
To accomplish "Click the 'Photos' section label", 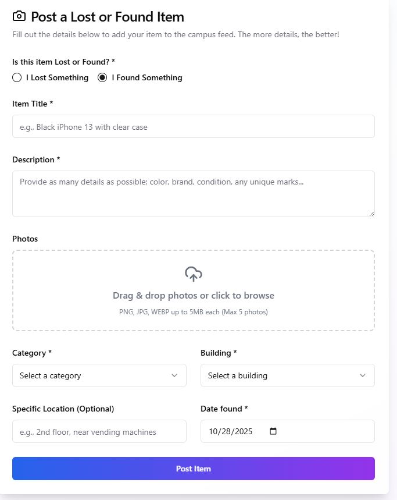I will click(x=25, y=238).
